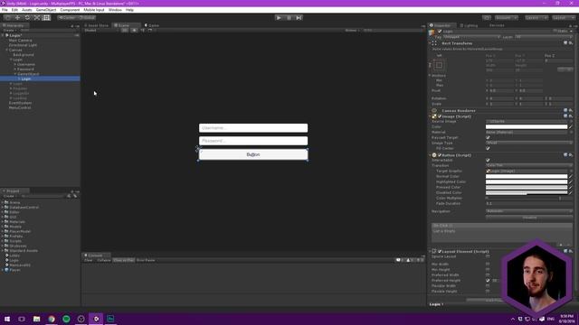Open the Component menu

(70, 10)
